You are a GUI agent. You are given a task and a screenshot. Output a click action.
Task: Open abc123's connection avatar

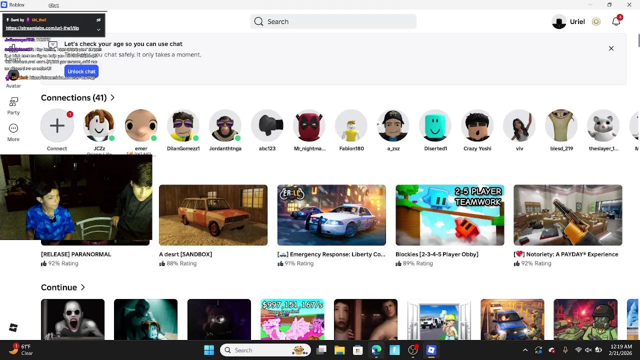point(267,125)
